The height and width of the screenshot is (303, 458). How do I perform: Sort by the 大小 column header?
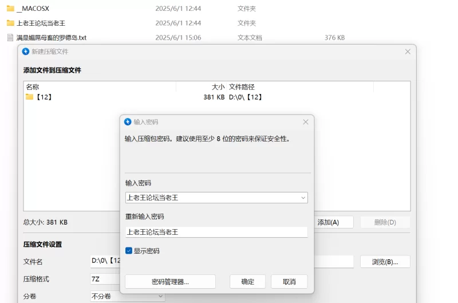click(202, 87)
